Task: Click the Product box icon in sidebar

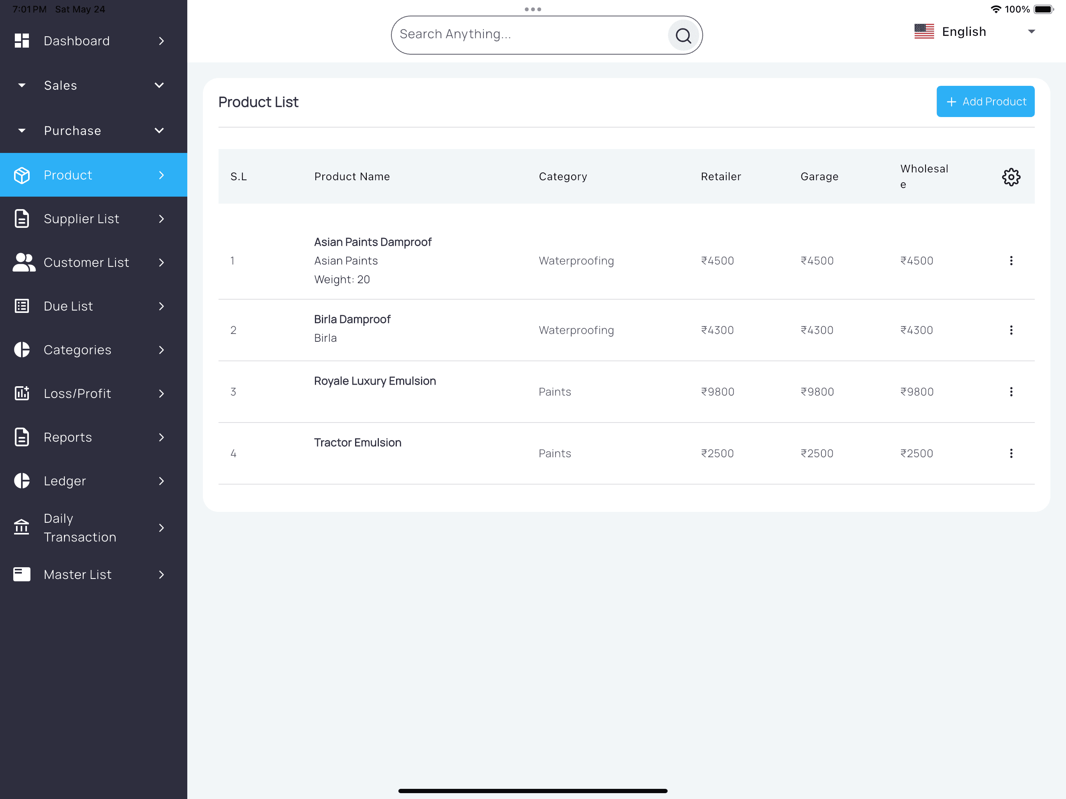Action: point(22,176)
